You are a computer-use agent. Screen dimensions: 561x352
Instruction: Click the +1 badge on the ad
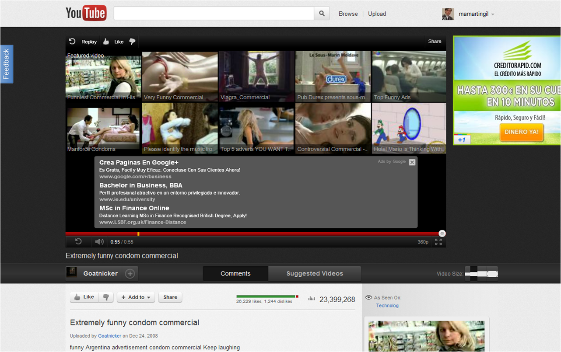click(x=461, y=140)
